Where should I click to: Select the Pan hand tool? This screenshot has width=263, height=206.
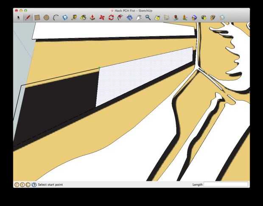pyautogui.click(x=139, y=17)
